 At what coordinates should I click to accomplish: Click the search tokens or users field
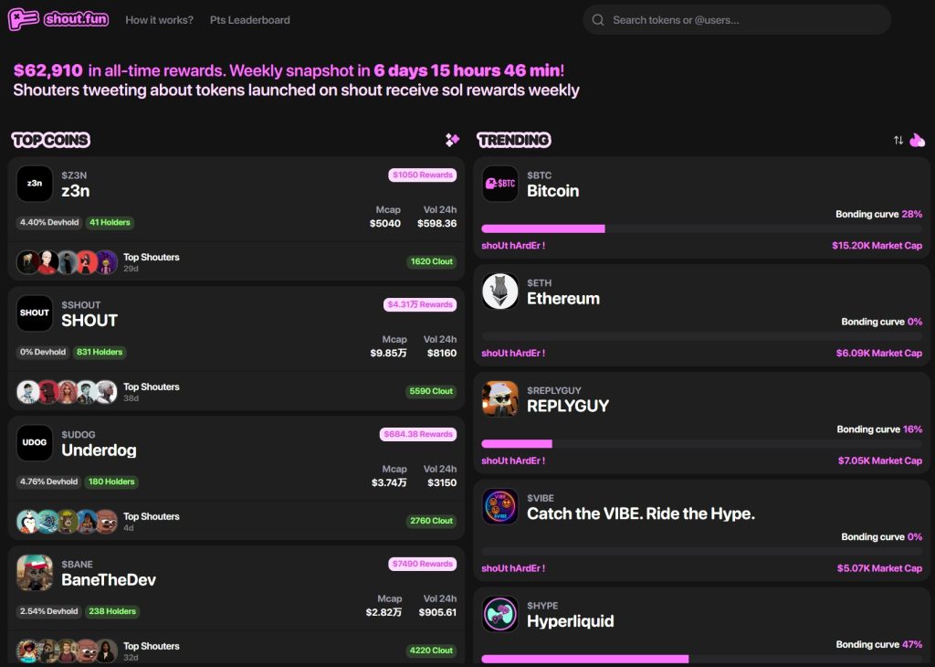[737, 20]
